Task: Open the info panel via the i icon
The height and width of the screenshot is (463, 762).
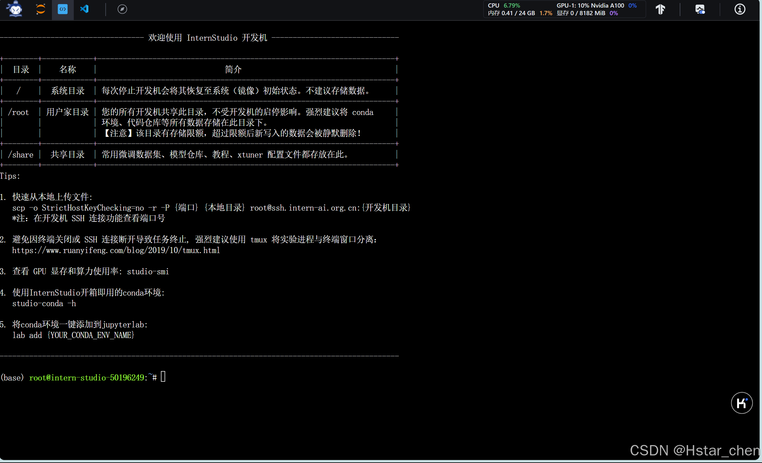Action: [740, 9]
